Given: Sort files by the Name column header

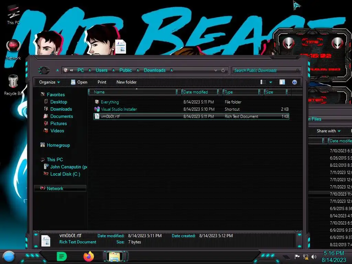Looking at the screenshot, I should (x=132, y=92).
